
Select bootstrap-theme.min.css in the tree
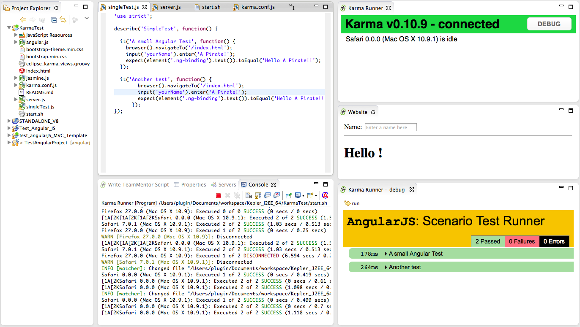click(x=55, y=49)
